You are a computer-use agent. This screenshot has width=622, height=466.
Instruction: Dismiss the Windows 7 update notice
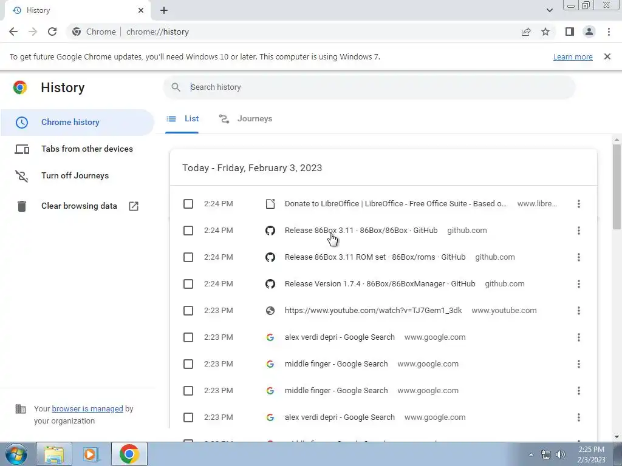click(x=607, y=56)
